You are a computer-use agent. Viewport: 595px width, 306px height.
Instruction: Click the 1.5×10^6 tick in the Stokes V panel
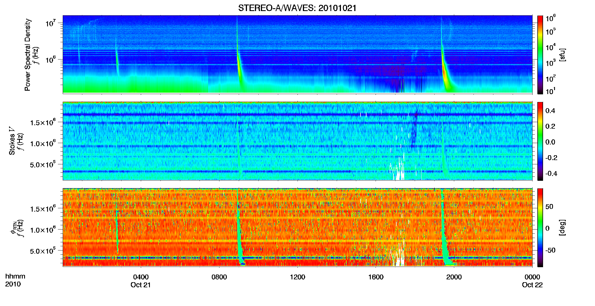(x=43, y=122)
